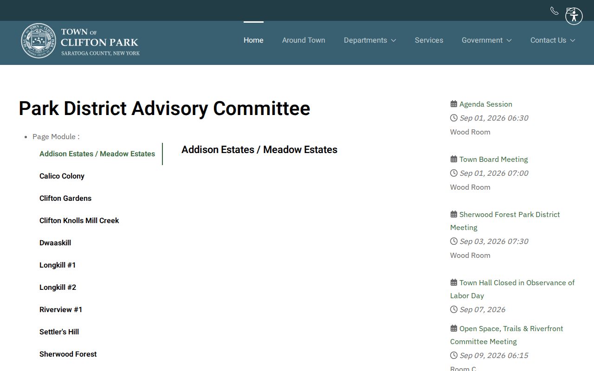Image resolution: width=594 pixels, height=371 pixels.
Task: Click the Page Module label
Action: point(56,136)
